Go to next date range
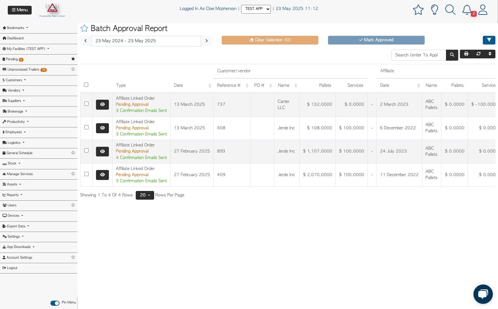This screenshot has width=498, height=309. point(207,41)
